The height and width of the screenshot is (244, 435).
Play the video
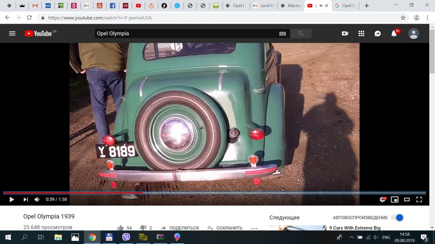pos(12,199)
